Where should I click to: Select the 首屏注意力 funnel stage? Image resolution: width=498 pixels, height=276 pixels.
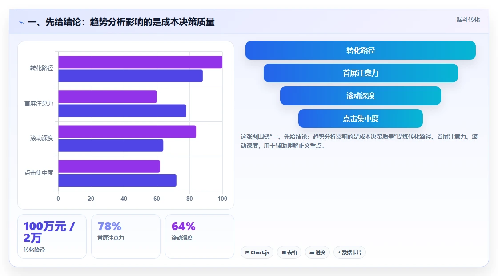tap(361, 73)
